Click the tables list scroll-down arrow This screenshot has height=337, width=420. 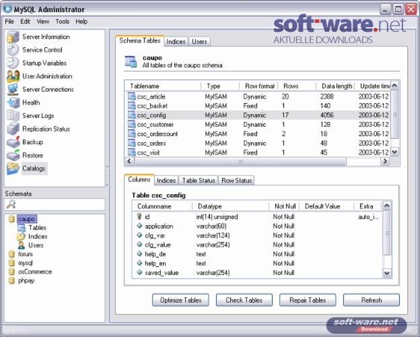394,152
